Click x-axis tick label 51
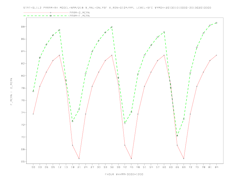 [145, 167]
